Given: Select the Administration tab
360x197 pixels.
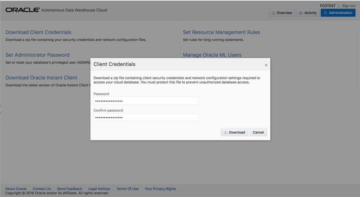Looking at the screenshot, I should [337, 13].
